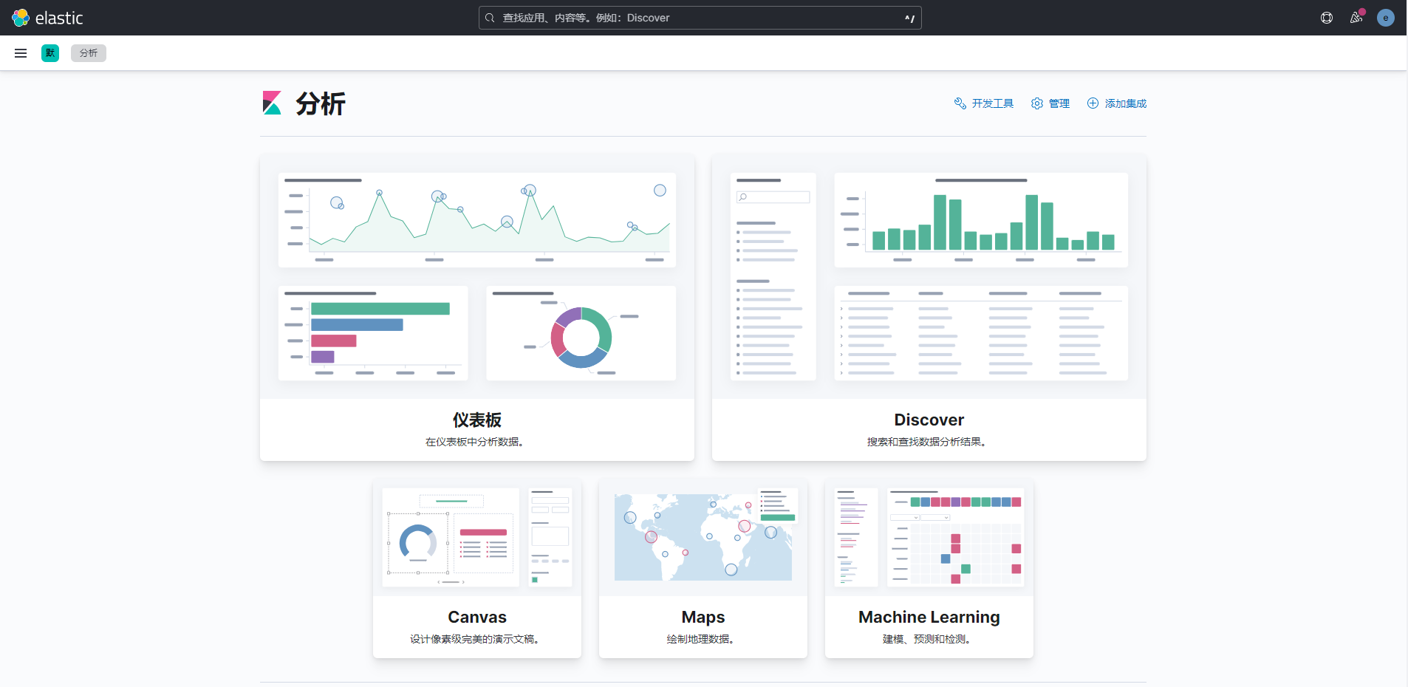Image resolution: width=1408 pixels, height=687 pixels.
Task: Click the Discover card title
Action: click(x=929, y=420)
